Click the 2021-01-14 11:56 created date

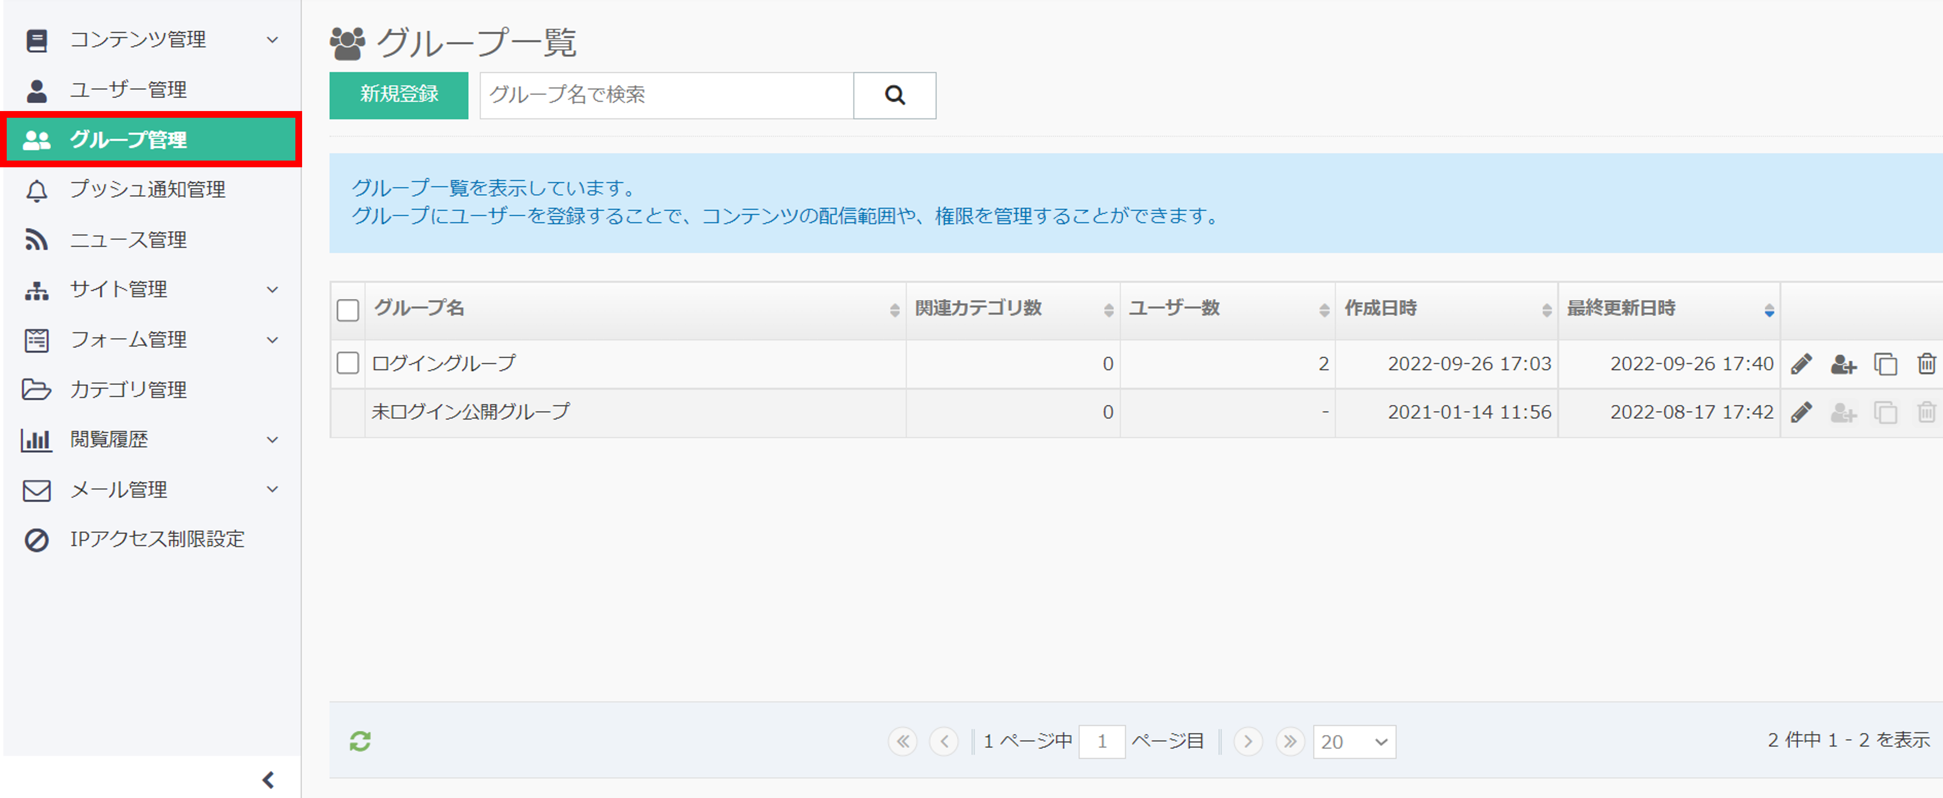[1469, 412]
